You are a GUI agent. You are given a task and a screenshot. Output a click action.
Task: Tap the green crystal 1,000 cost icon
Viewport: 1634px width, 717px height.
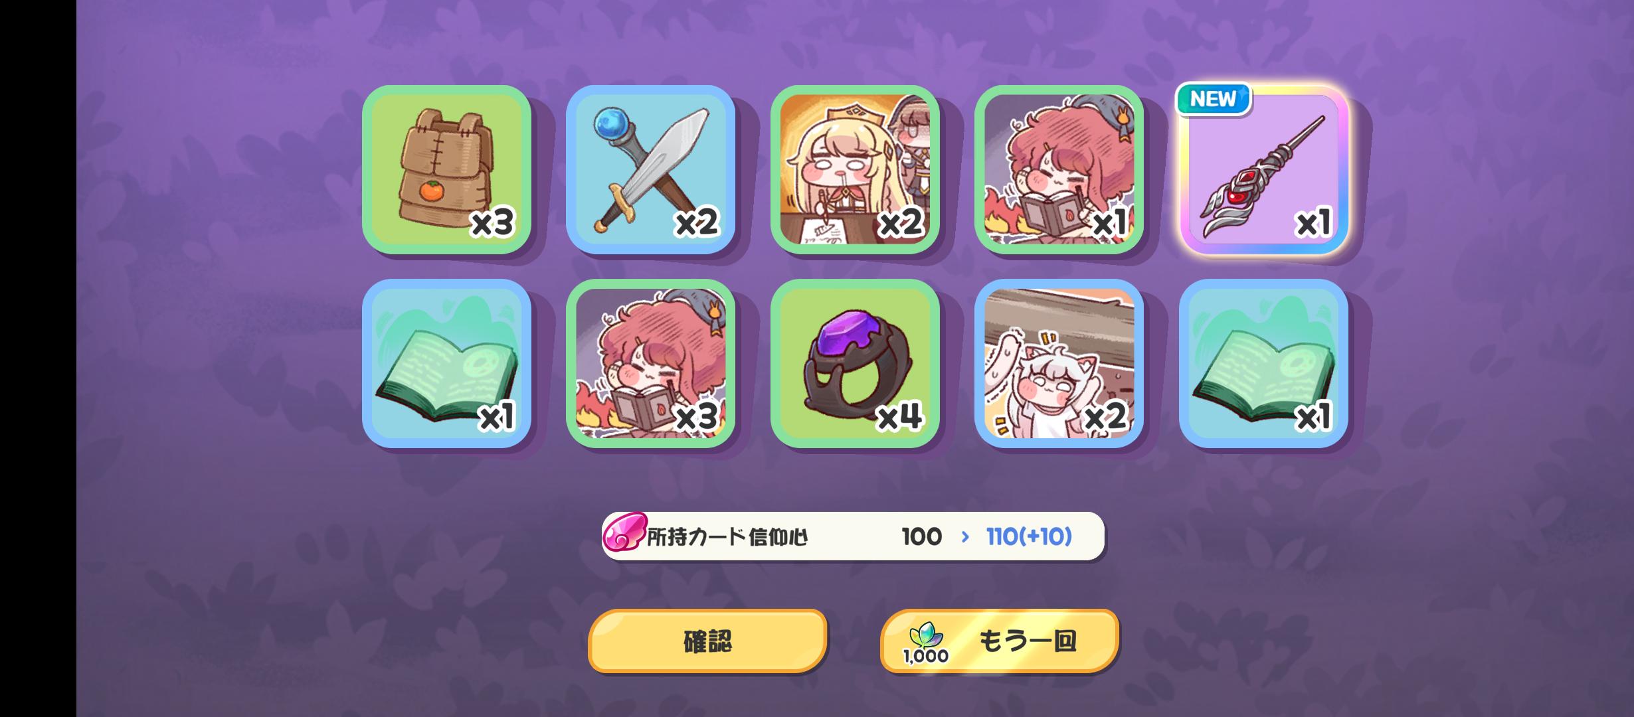[925, 643]
